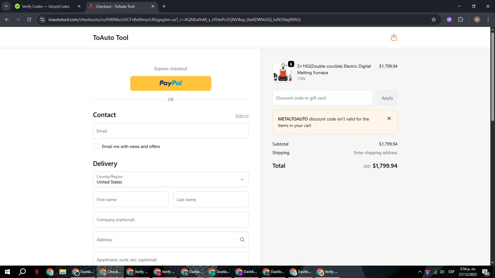
Task: Click the ToAuto Tool store title
Action: 111,38
